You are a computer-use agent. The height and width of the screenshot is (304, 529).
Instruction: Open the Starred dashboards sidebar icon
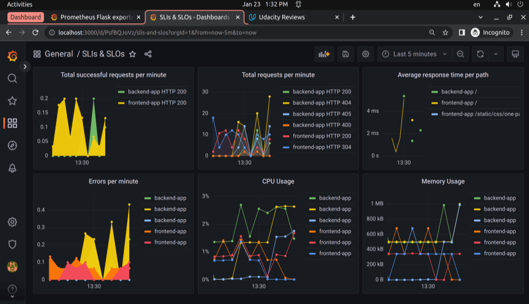click(x=12, y=100)
